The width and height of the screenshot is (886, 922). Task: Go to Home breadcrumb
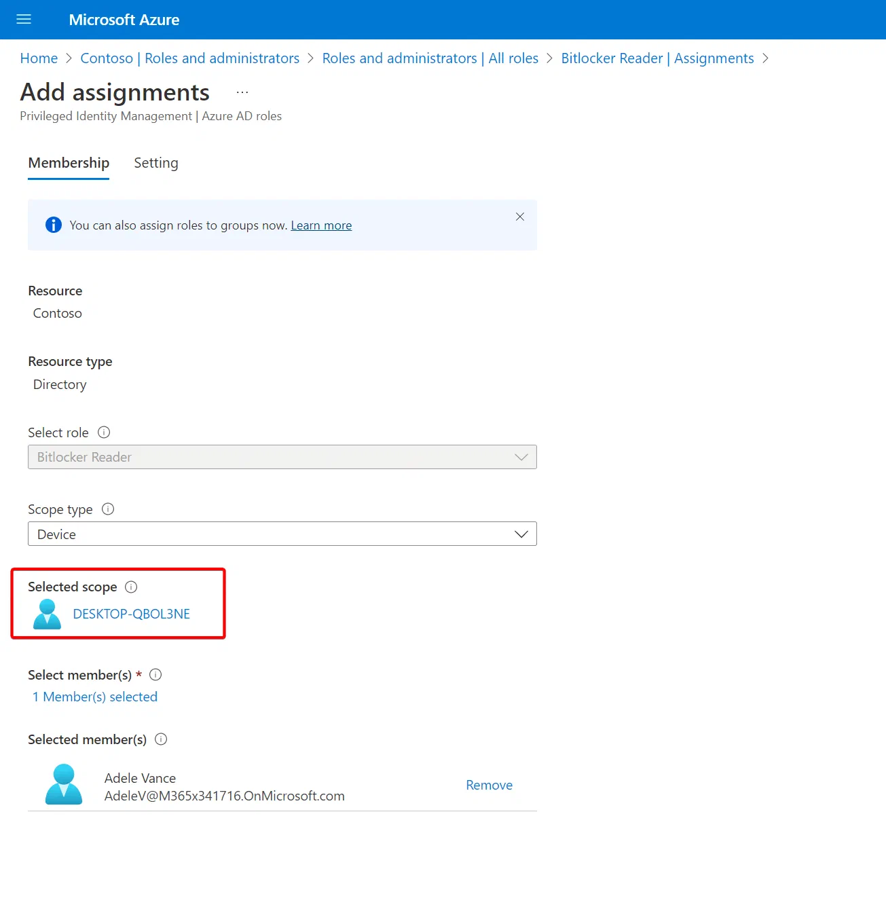point(39,58)
